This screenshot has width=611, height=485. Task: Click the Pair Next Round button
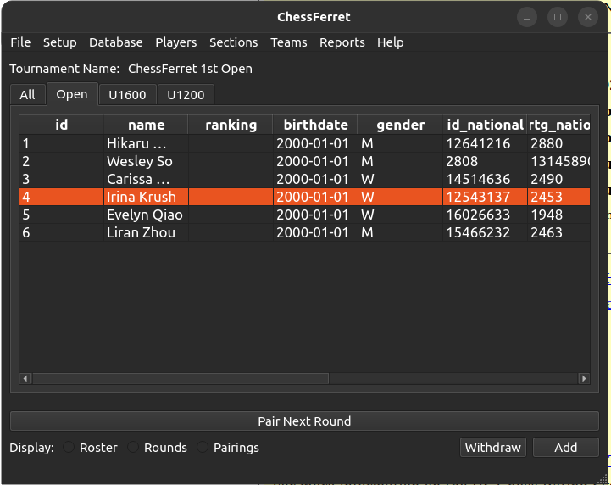click(x=304, y=421)
